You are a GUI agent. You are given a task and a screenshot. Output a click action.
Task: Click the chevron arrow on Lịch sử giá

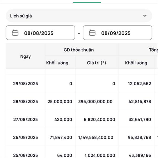point(145,16)
